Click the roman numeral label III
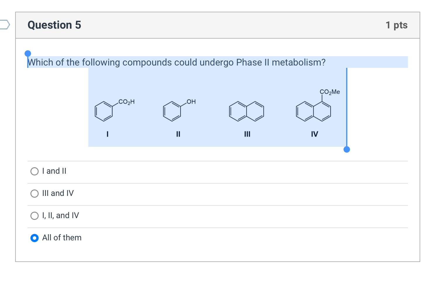This screenshot has width=424, height=281. (x=247, y=134)
